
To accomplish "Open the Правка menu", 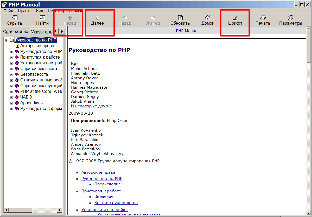I will [25, 11].
